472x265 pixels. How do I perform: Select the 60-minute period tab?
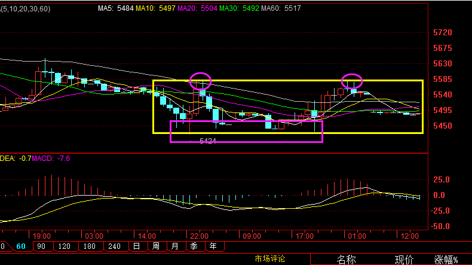[21, 246]
